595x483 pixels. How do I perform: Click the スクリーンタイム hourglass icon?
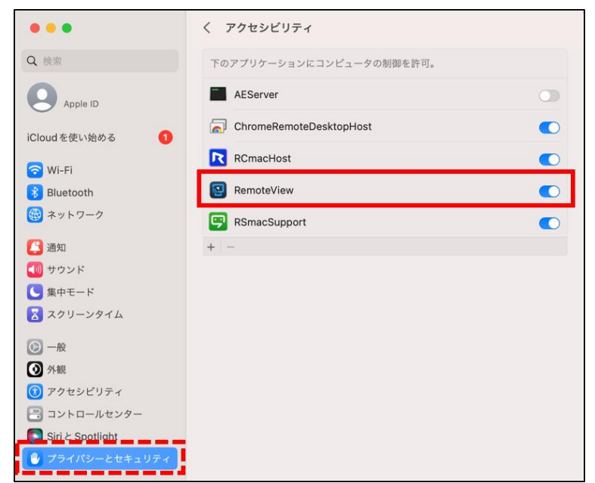point(35,314)
